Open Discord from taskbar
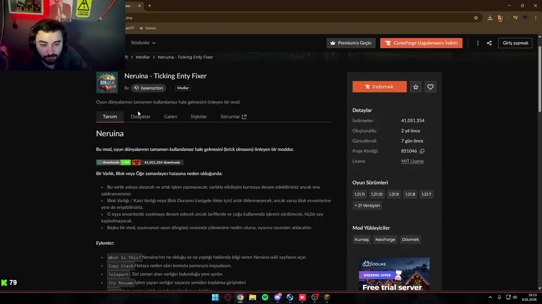The height and width of the screenshot is (304, 542). coord(277,297)
